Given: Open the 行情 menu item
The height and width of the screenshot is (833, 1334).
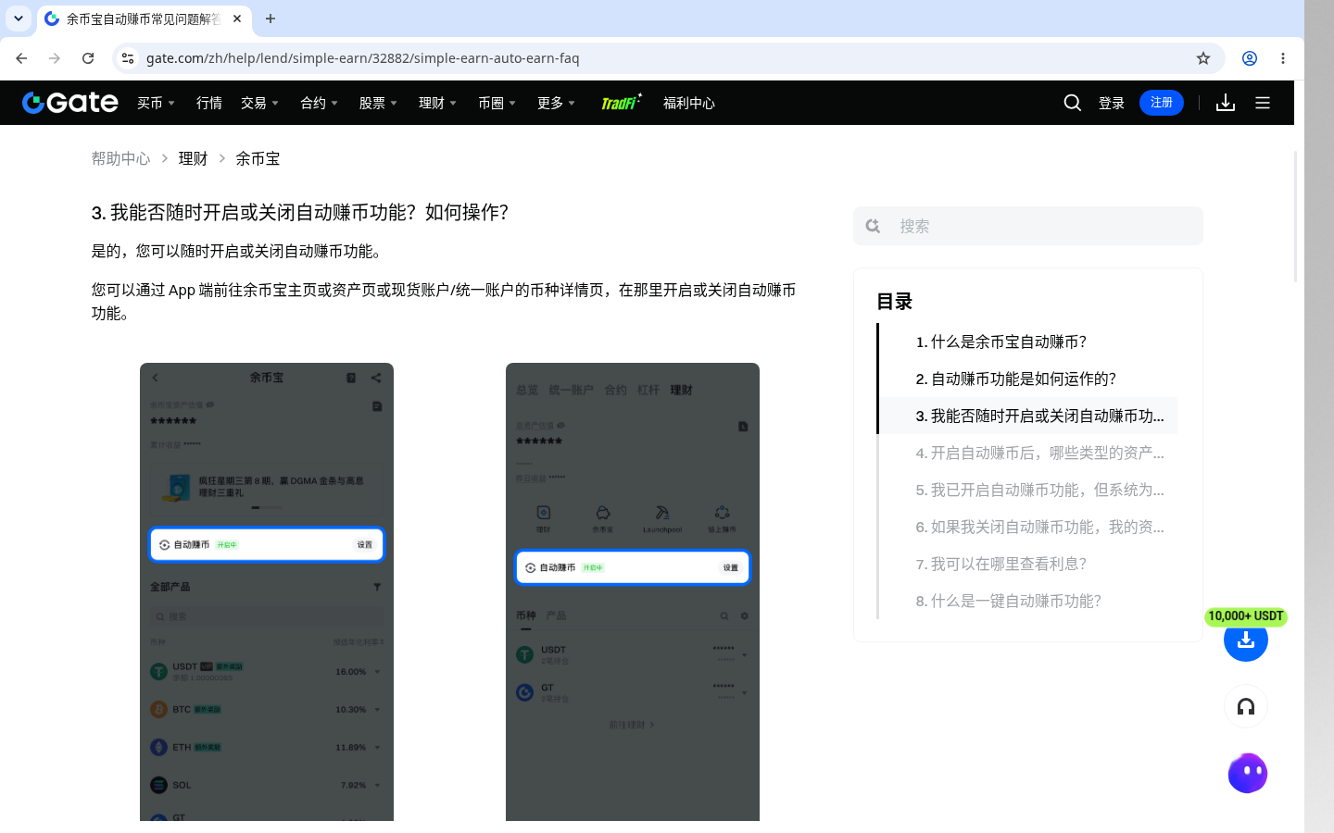Looking at the screenshot, I should pyautogui.click(x=209, y=103).
